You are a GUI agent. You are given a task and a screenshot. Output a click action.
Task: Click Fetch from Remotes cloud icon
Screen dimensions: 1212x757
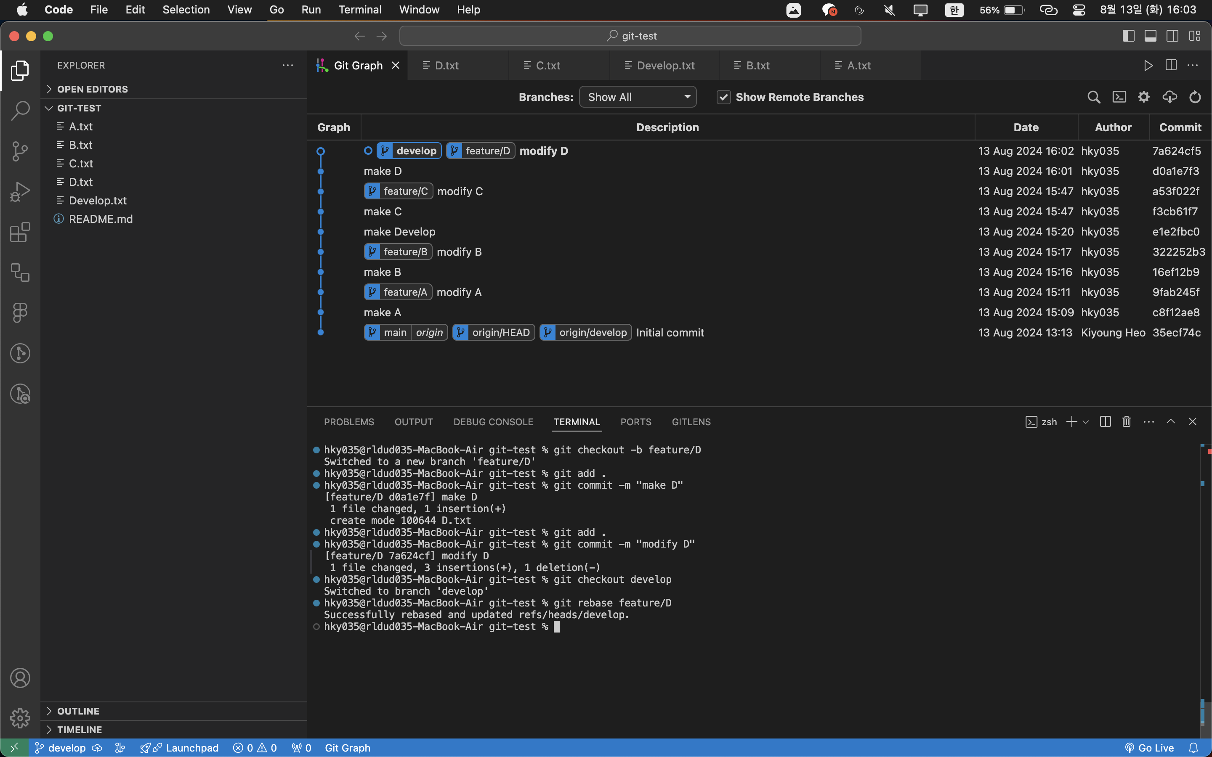pyautogui.click(x=1169, y=97)
